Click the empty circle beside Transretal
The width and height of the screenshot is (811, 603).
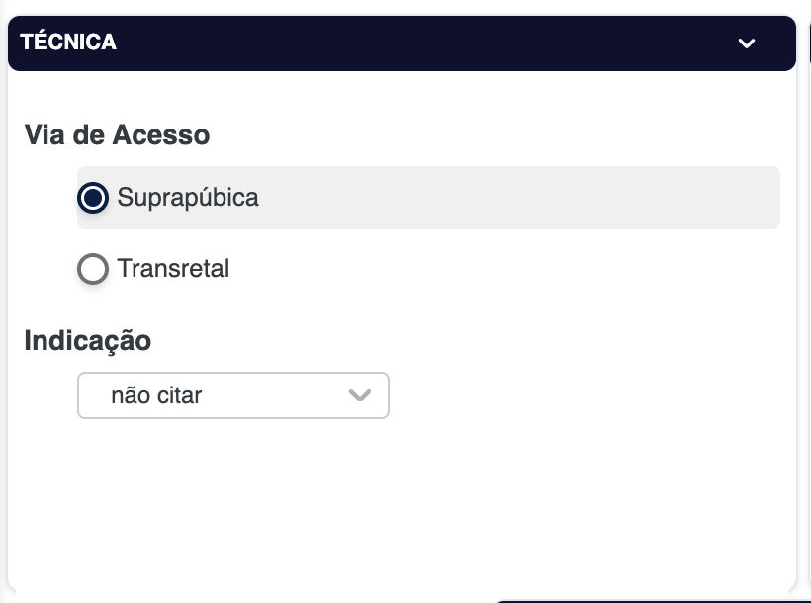pyautogui.click(x=93, y=269)
